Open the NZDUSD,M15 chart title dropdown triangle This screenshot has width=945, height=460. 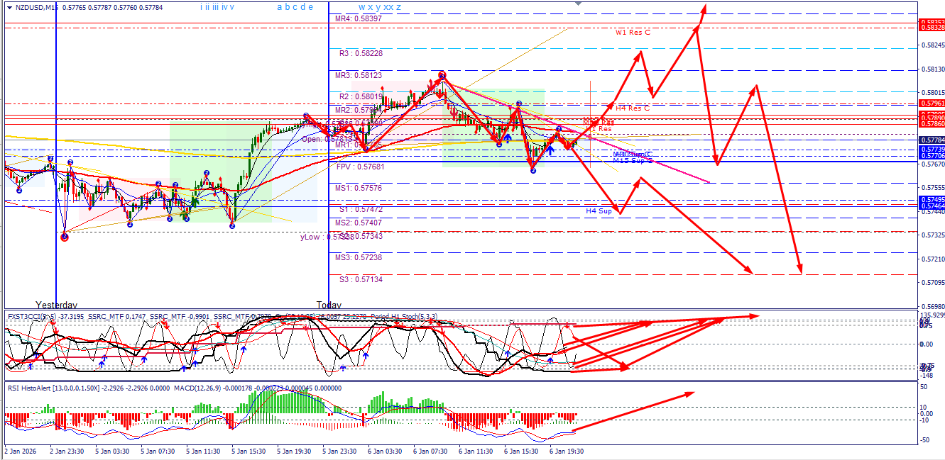tap(8, 7)
